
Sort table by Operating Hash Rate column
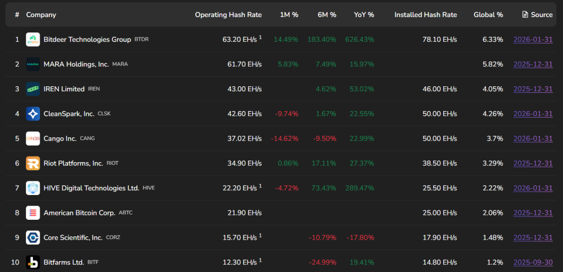click(228, 15)
